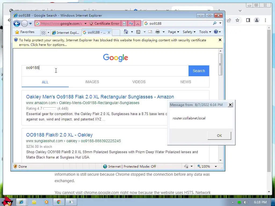Open a new blank tab in IE
The height and width of the screenshot is (206, 275).
tap(116, 32)
